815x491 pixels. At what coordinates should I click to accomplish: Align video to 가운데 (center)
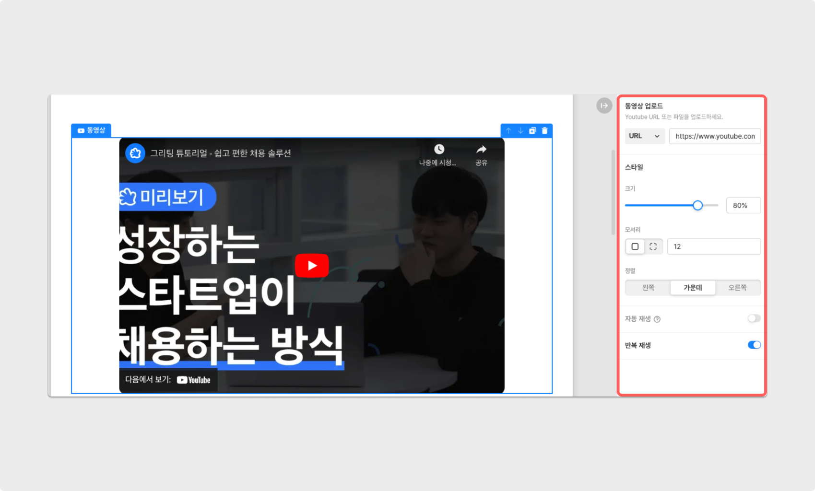[693, 288]
